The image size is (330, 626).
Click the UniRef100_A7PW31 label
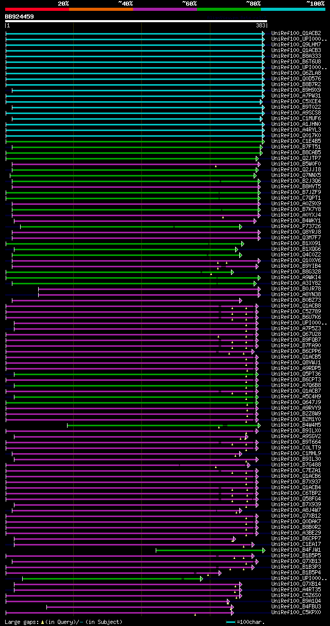click(x=296, y=96)
